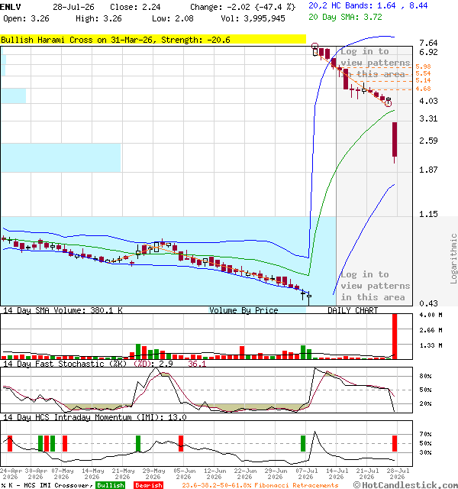Click the 5.98 Fibonacci retracement level label
458x489 pixels.
(x=423, y=66)
